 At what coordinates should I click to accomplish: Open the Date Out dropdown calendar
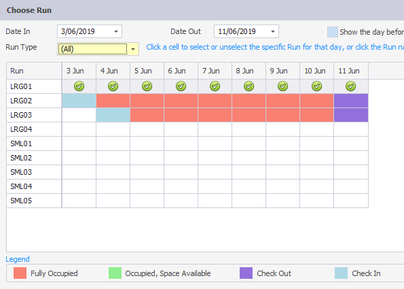pyautogui.click(x=273, y=31)
